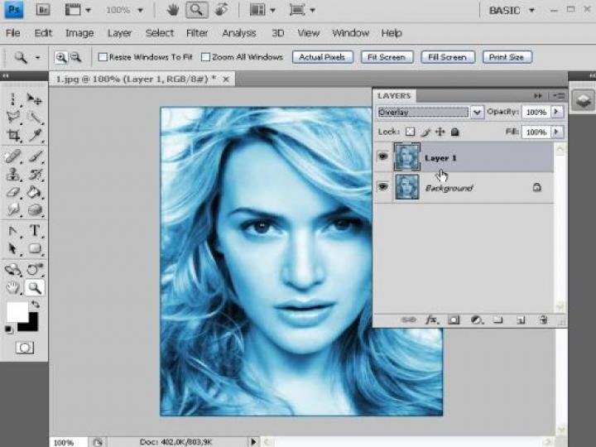Toggle lock all

(x=455, y=132)
